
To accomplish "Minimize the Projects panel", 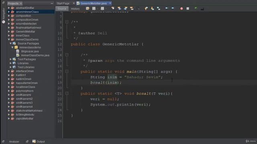I will click(x=52, y=4).
